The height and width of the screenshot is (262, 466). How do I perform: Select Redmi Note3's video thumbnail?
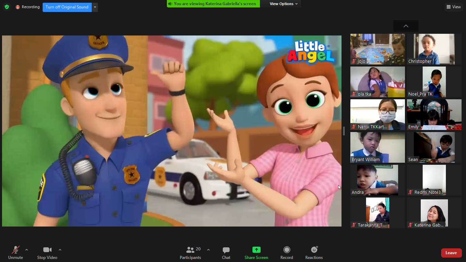click(x=434, y=180)
